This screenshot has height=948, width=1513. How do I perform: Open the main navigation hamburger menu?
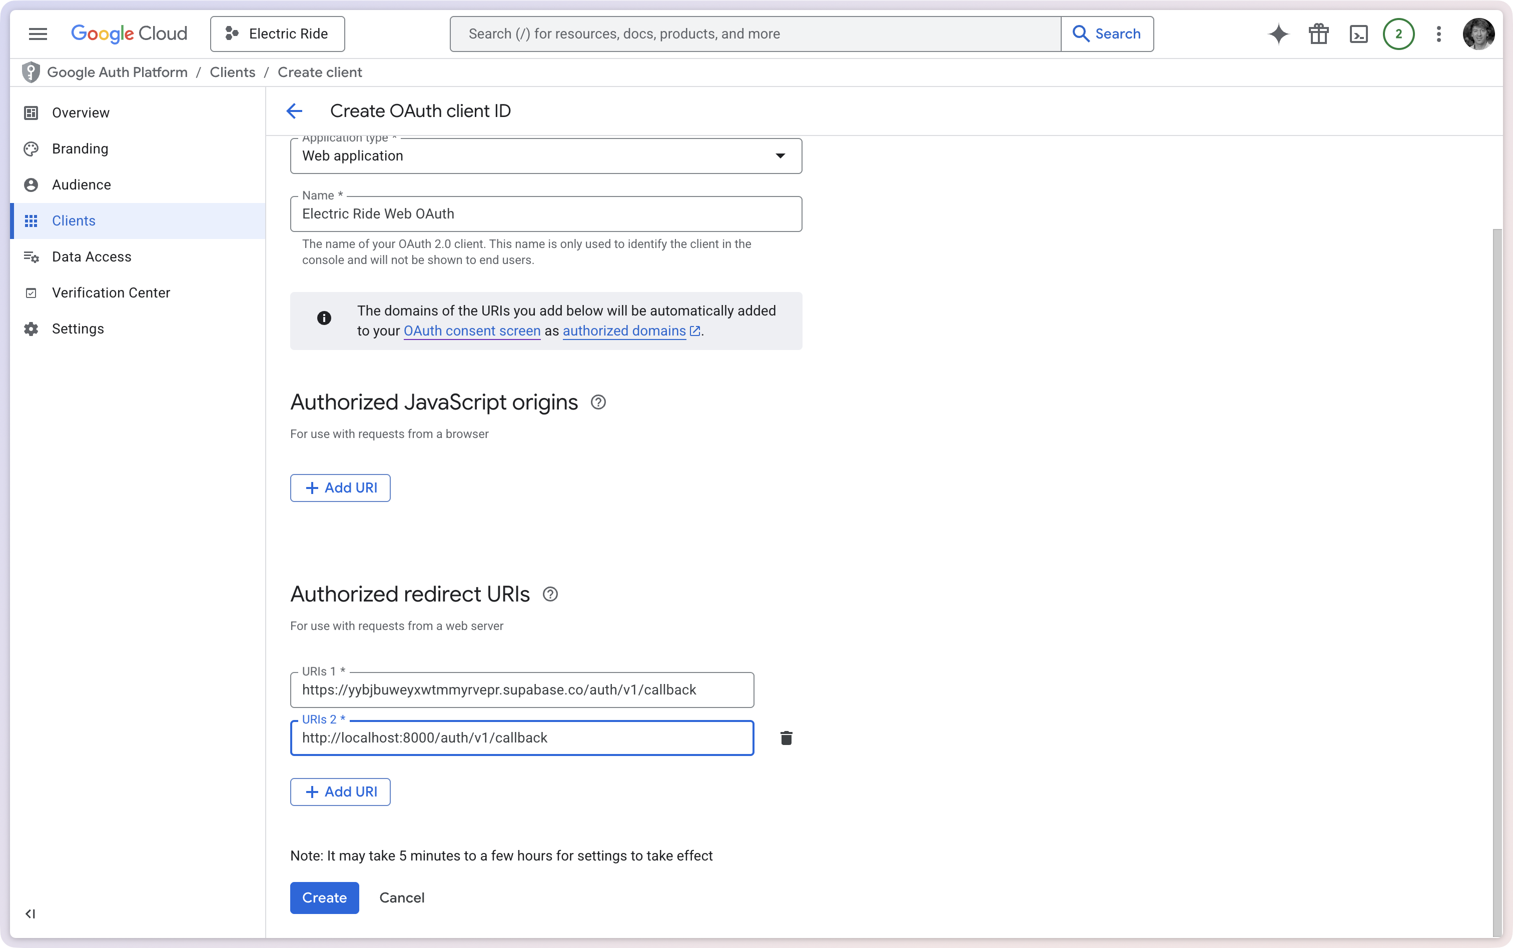38,34
